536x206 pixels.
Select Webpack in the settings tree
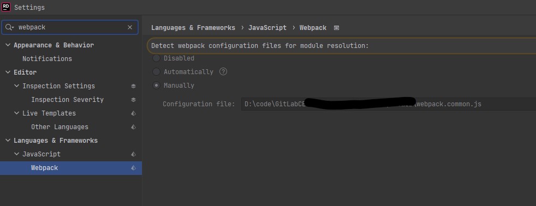click(x=71, y=168)
